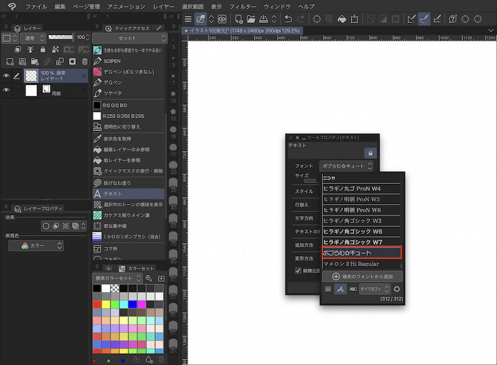The image size is (497, 365).
Task: Open the CLIP STUDIO spiral icon
Action: tap(222, 19)
